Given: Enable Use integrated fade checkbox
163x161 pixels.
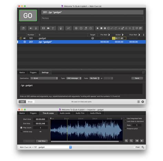Looking at the screenshot, I should click(x=126, y=118).
